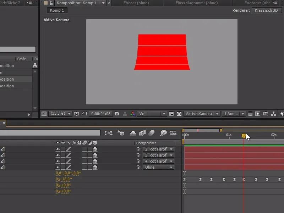
Task: Toggle region of interest in viewer
Action: [171, 114]
